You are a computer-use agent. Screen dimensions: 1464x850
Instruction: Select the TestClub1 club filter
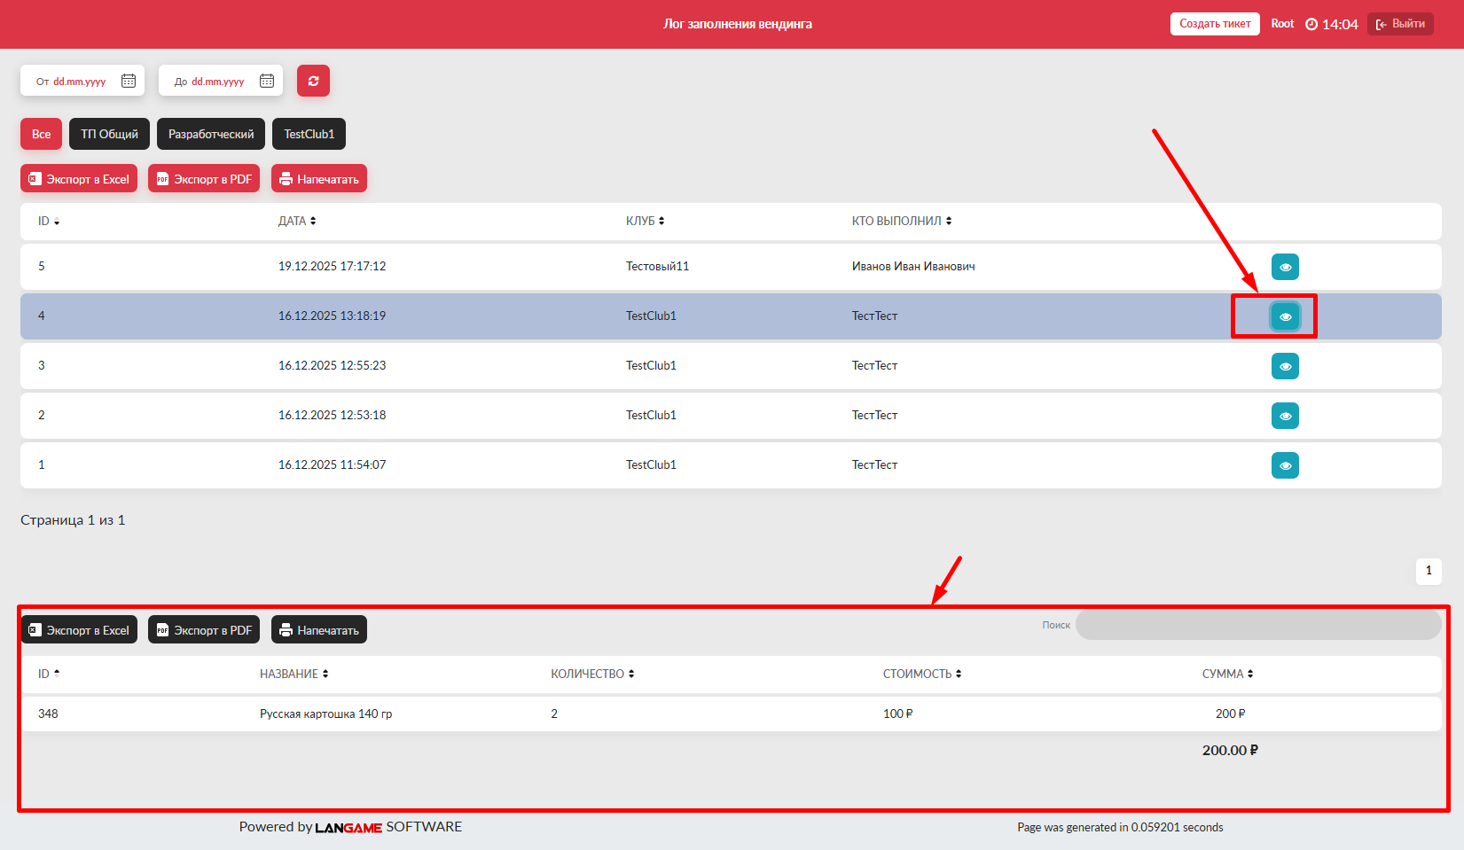pyautogui.click(x=309, y=134)
